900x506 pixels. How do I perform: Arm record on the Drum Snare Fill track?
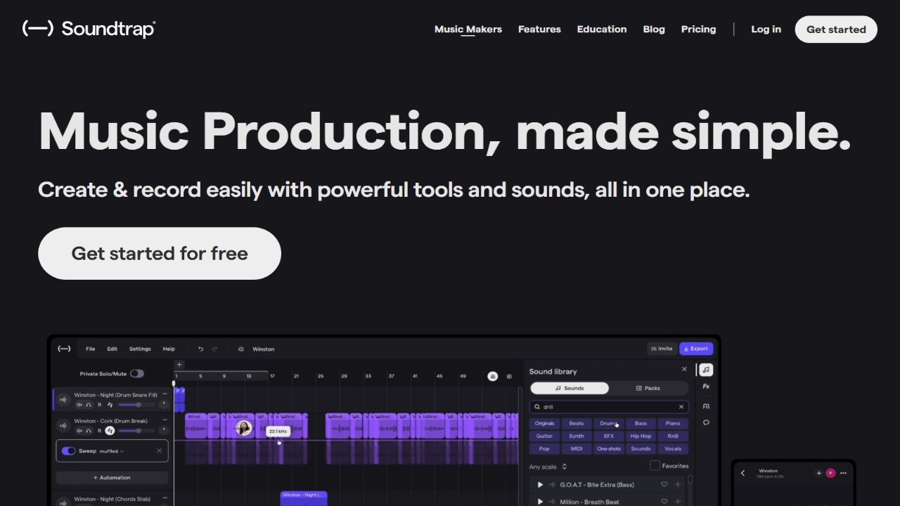100,405
